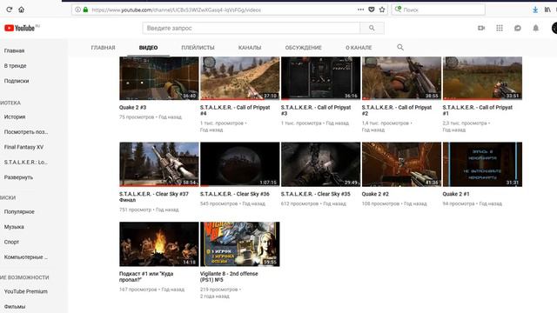Click the title Подкаст #1 или "Куда пропал?"
This screenshot has height=313, width=557.
click(146, 276)
